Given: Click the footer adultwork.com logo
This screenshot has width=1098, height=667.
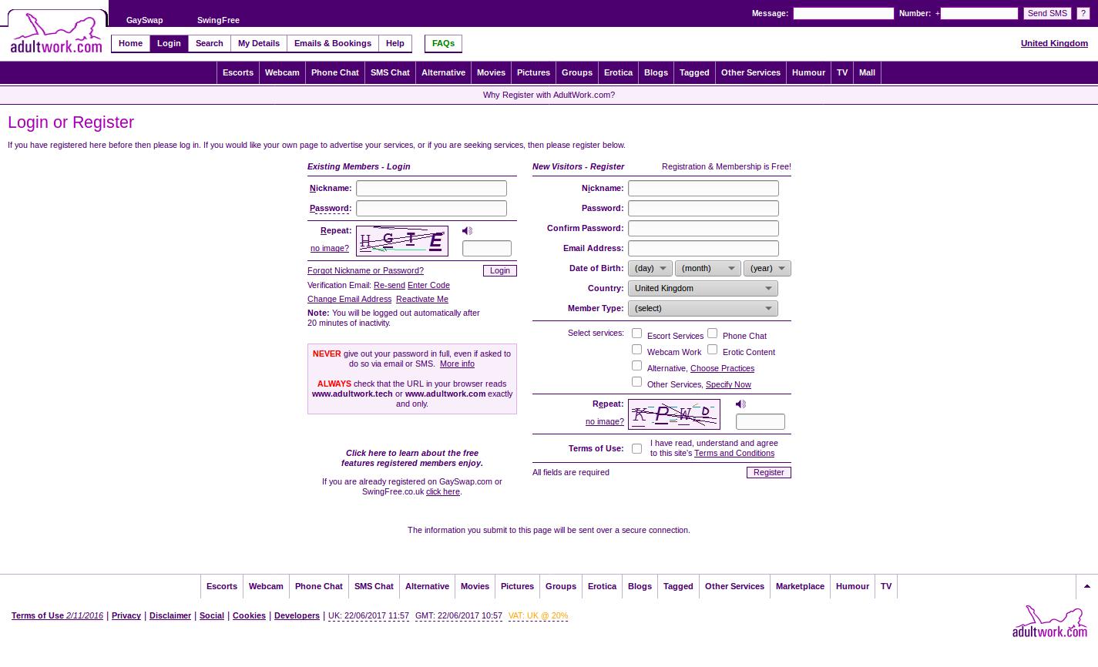Looking at the screenshot, I should point(1049,622).
